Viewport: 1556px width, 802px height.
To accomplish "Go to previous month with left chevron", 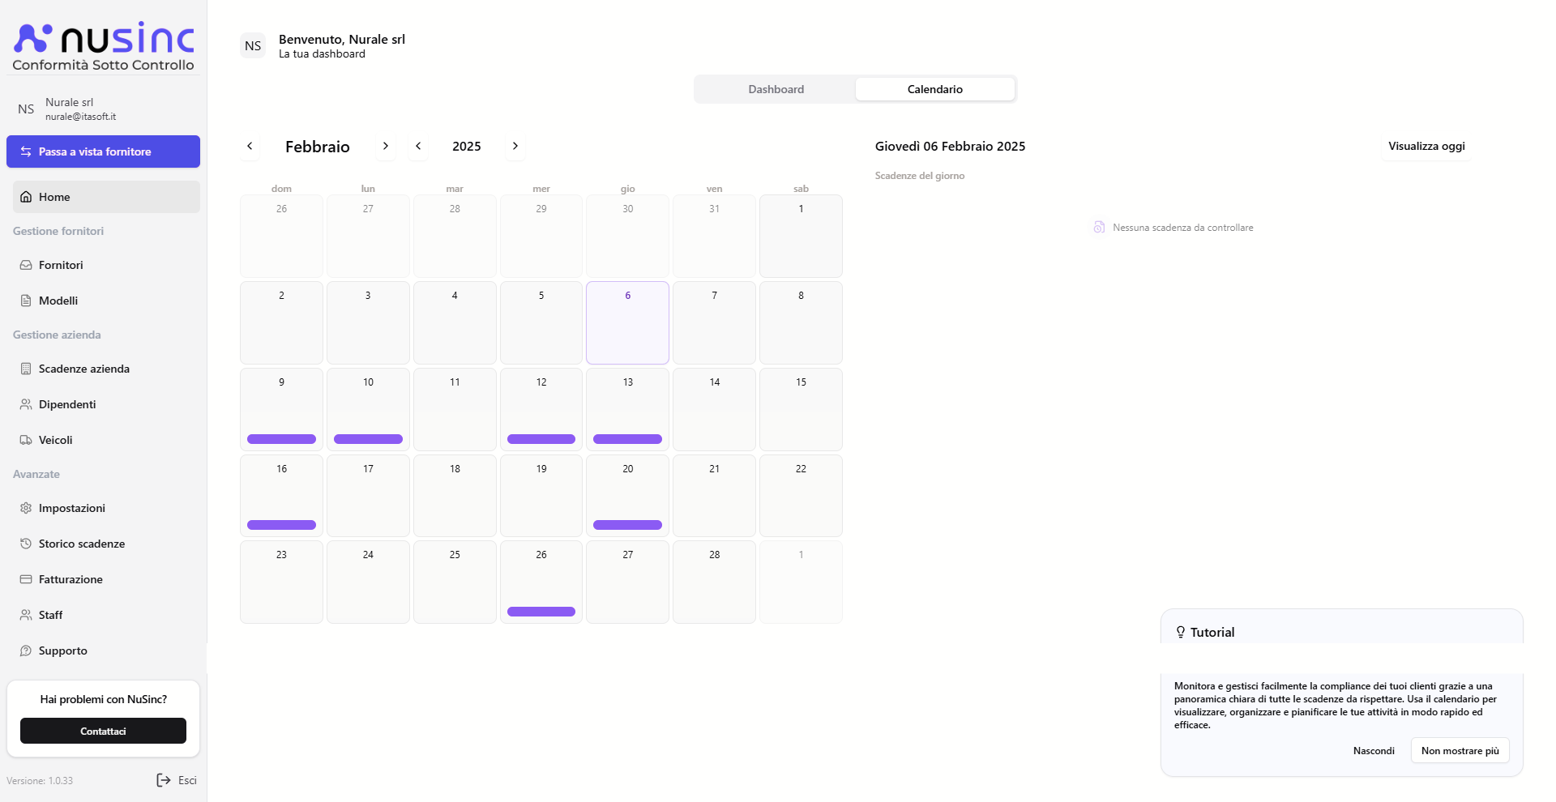I will (x=250, y=147).
